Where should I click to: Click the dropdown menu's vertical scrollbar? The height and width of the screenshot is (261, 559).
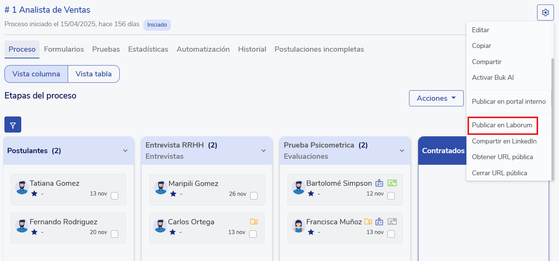pyautogui.click(x=552, y=118)
